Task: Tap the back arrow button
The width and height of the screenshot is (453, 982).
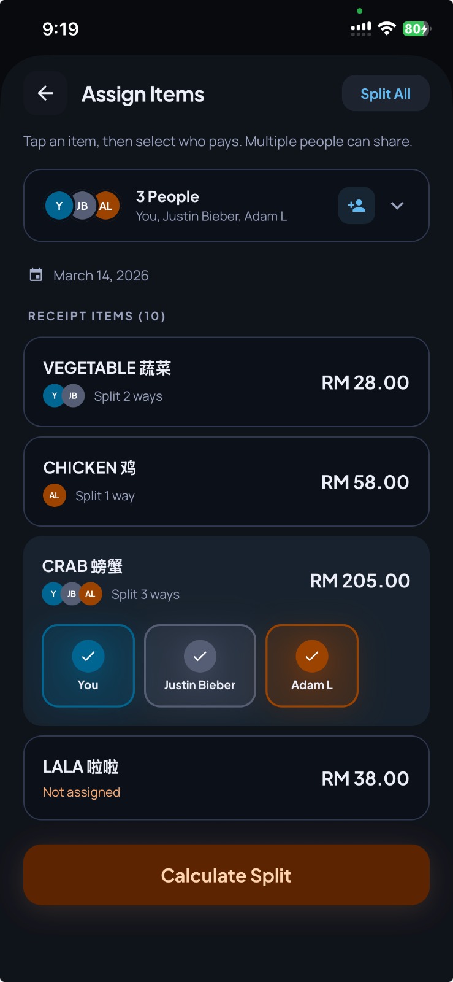Action: tap(45, 93)
